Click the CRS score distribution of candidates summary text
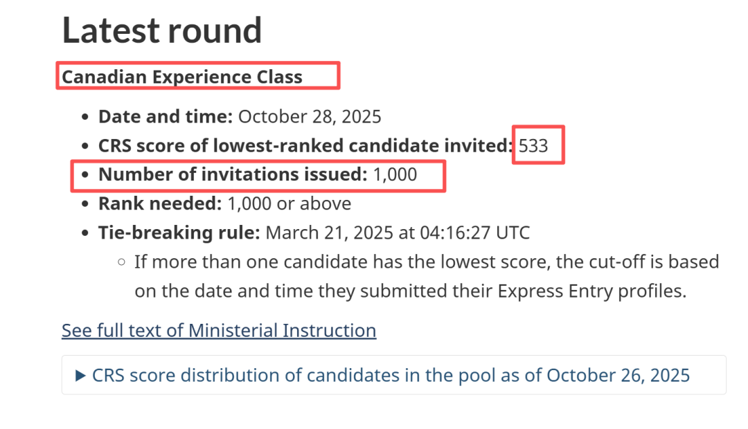 tap(391, 376)
